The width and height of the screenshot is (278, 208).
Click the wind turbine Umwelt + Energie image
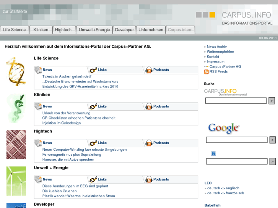(16, 181)
